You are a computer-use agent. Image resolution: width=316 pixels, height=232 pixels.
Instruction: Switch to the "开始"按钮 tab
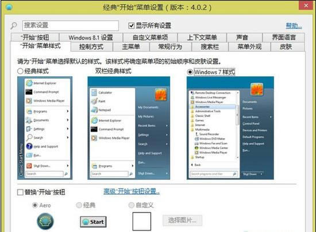(35, 37)
